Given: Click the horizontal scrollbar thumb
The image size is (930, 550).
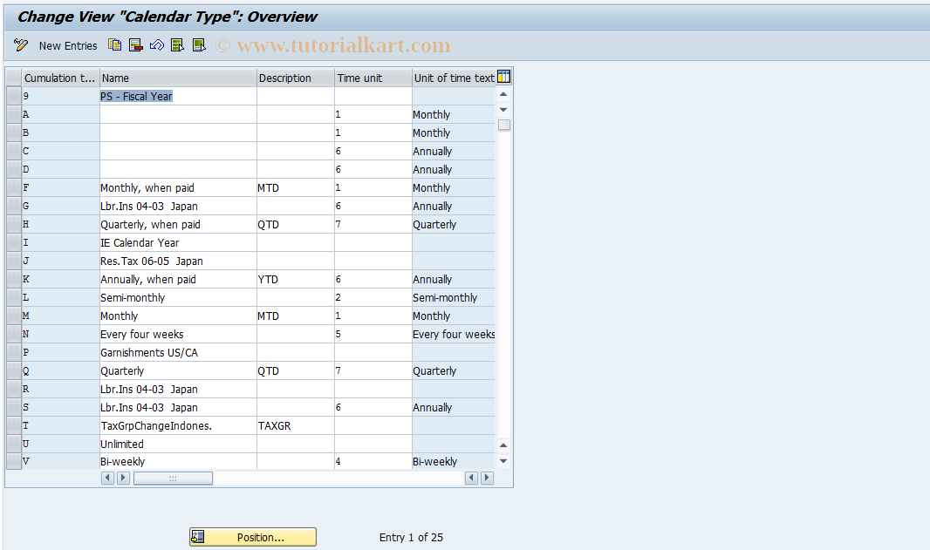Looking at the screenshot, I should (173, 478).
